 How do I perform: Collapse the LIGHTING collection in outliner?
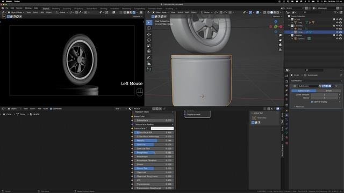[x=289, y=26]
